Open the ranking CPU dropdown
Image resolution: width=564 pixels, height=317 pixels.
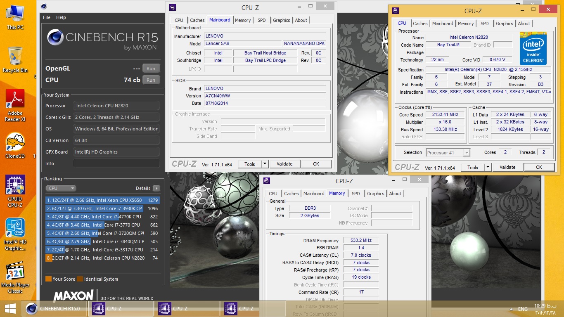tap(61, 188)
